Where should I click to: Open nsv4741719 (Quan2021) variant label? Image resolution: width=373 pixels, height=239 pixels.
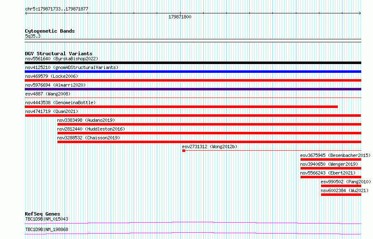(x=52, y=111)
